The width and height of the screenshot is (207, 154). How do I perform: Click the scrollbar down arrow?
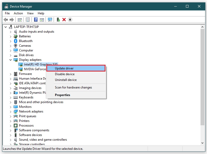202,143
